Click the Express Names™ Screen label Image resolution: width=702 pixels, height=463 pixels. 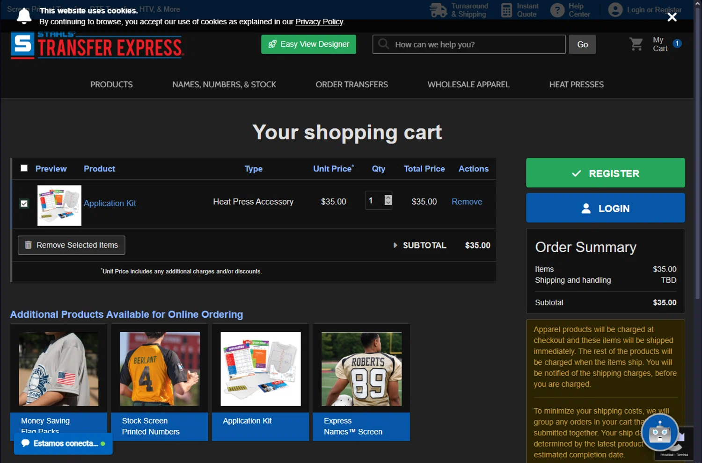pyautogui.click(x=353, y=426)
